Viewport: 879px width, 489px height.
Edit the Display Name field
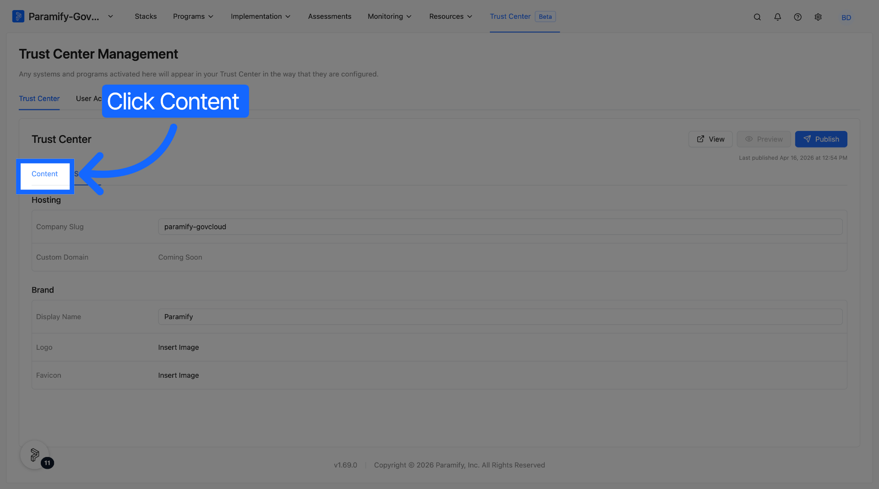tap(500, 317)
